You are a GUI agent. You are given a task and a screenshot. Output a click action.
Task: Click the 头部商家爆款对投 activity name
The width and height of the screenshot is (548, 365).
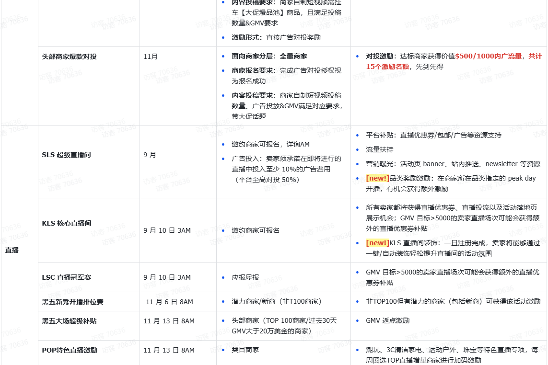[x=69, y=57]
